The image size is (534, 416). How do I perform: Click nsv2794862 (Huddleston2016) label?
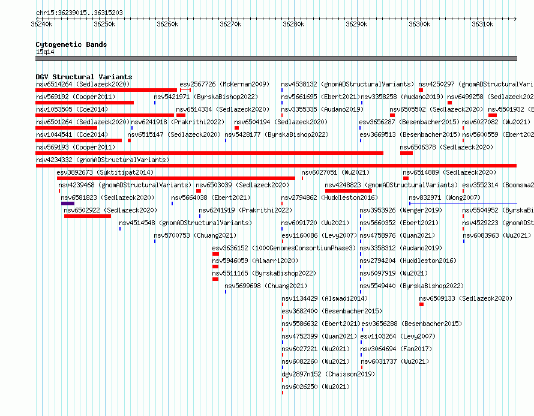pos(329,197)
